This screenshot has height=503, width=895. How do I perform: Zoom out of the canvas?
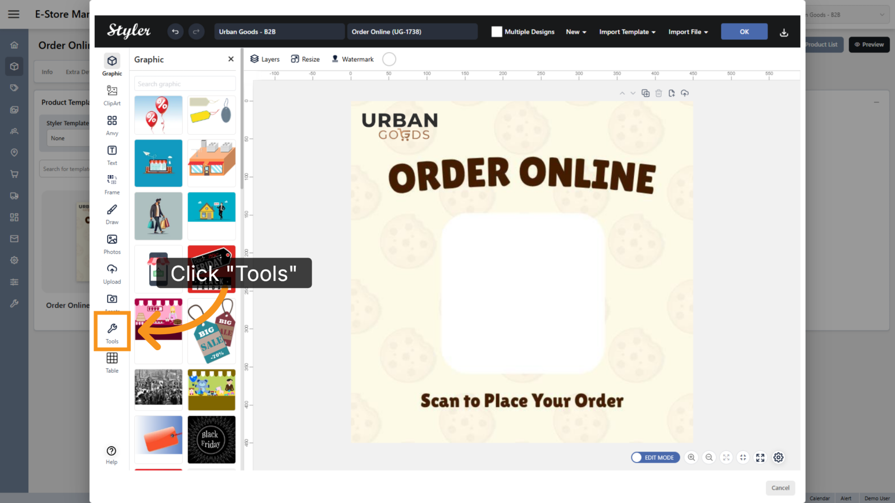point(709,457)
